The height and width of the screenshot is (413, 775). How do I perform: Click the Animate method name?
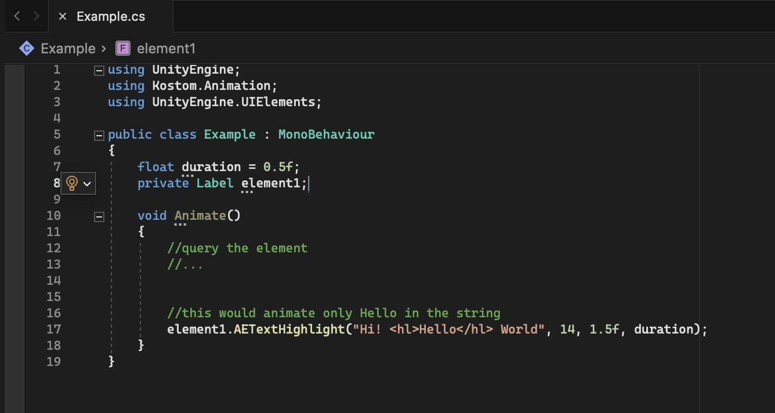(x=200, y=216)
